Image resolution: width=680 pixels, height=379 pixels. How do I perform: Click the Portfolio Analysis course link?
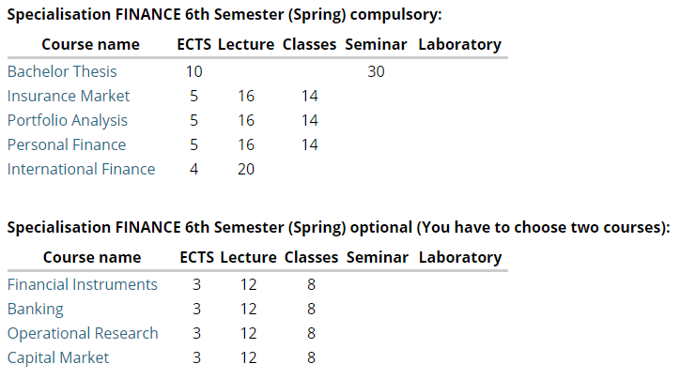click(67, 120)
